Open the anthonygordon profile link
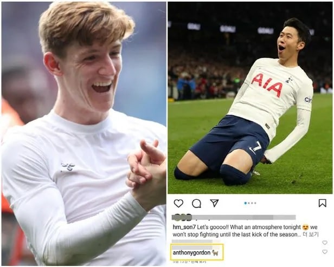 [x=191, y=253]
